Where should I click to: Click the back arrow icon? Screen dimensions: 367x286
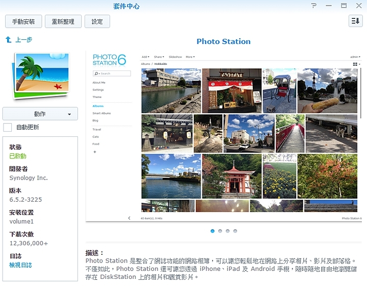coord(8,39)
